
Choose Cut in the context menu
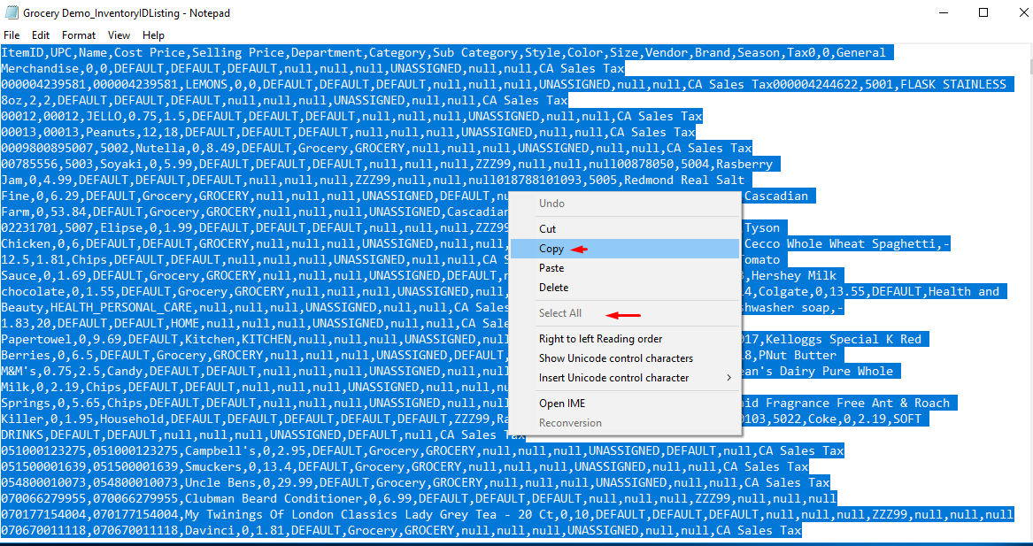click(625, 229)
